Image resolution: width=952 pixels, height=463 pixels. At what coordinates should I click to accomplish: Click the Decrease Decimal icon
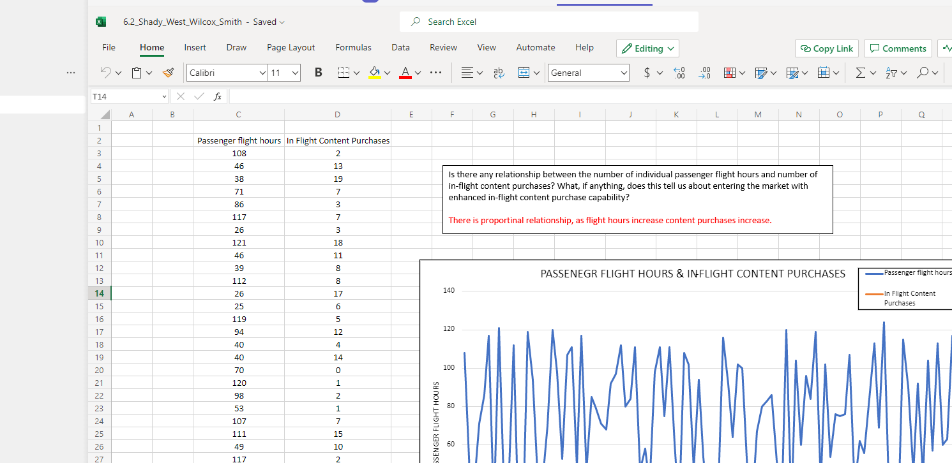coord(706,73)
